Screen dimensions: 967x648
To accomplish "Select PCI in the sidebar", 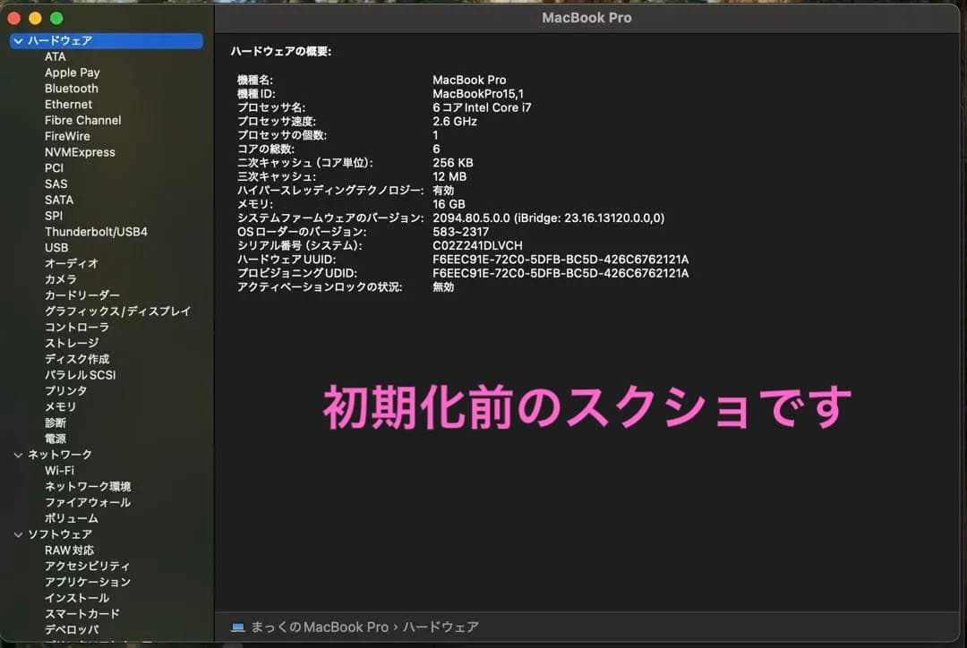I will point(54,168).
